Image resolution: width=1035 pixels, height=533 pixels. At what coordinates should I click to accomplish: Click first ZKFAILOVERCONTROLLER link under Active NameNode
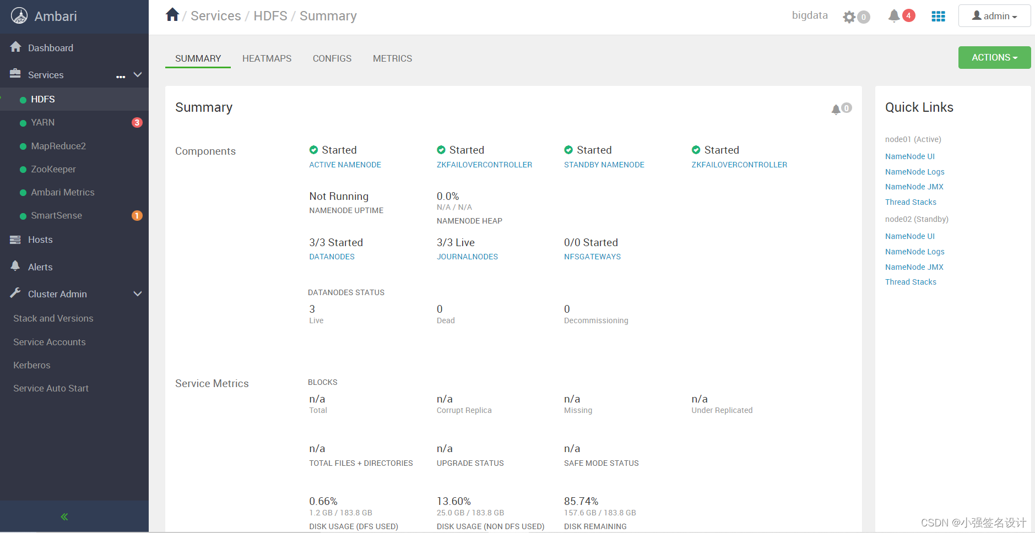484,165
